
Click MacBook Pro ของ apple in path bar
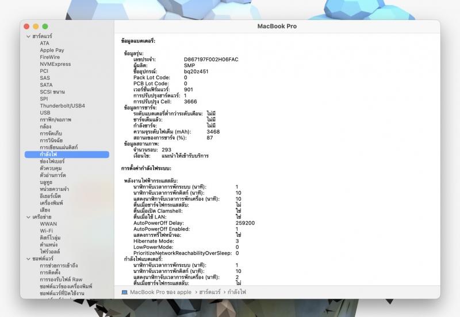pyautogui.click(x=160, y=292)
